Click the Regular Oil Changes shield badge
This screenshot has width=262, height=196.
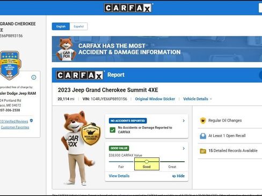tap(91, 134)
